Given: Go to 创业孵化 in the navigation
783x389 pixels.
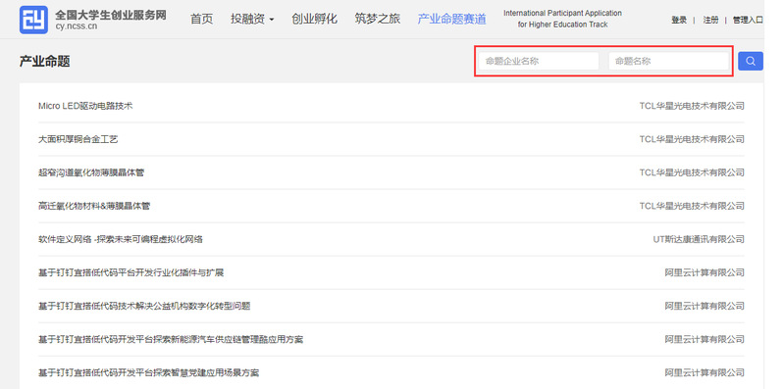Looking at the screenshot, I should [315, 20].
